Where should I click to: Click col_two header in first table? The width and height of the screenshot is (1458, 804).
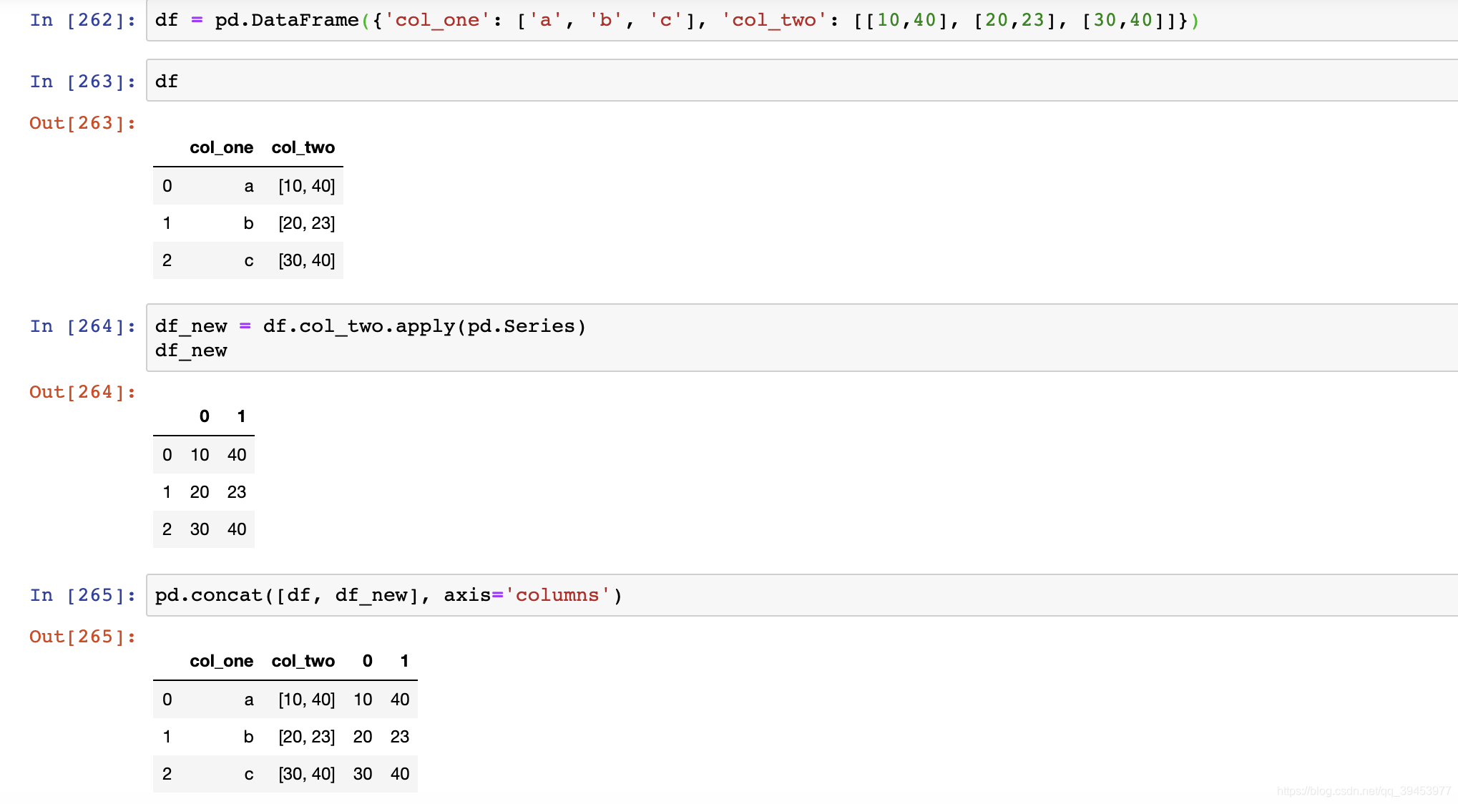point(303,147)
